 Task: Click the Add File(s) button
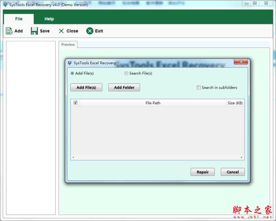tap(86, 87)
